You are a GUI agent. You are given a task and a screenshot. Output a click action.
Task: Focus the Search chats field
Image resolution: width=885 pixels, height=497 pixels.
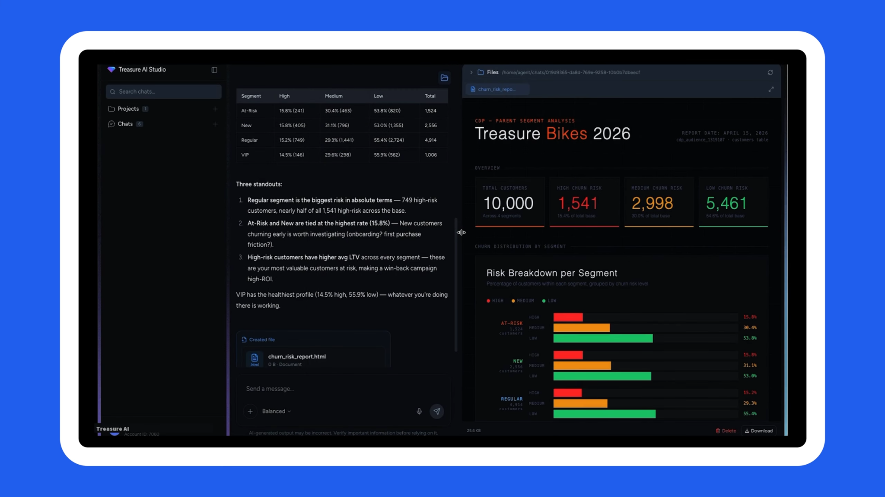pos(164,92)
